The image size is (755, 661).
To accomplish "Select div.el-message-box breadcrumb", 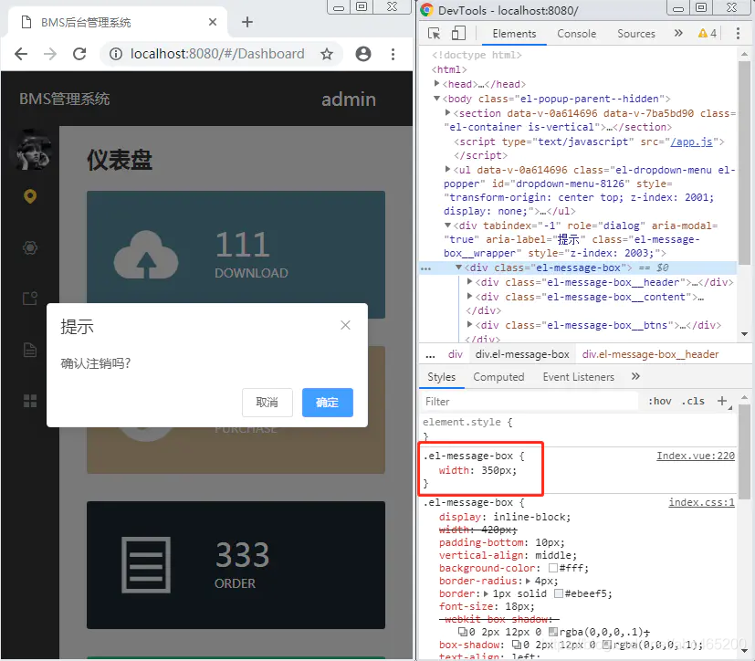I will coord(522,354).
